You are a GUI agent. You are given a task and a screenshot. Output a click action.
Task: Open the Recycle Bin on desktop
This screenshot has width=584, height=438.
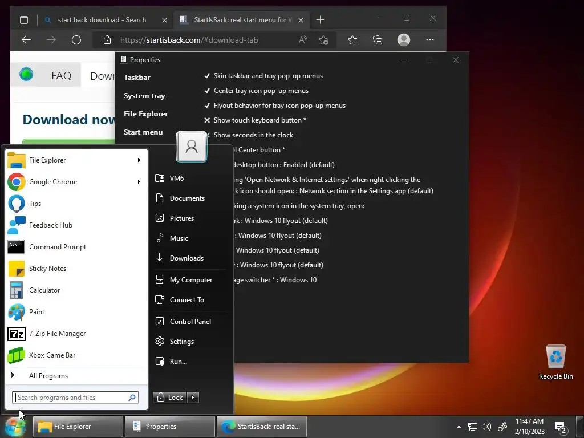555,362
